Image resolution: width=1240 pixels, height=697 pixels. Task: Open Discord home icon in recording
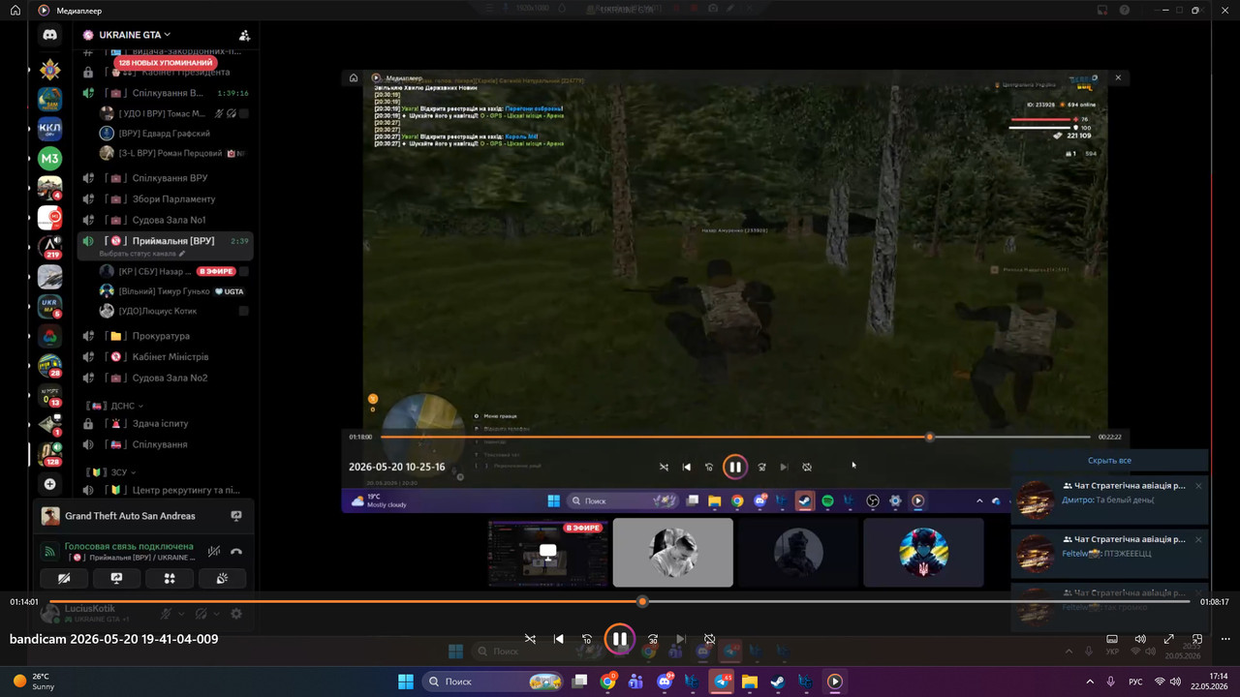50,35
